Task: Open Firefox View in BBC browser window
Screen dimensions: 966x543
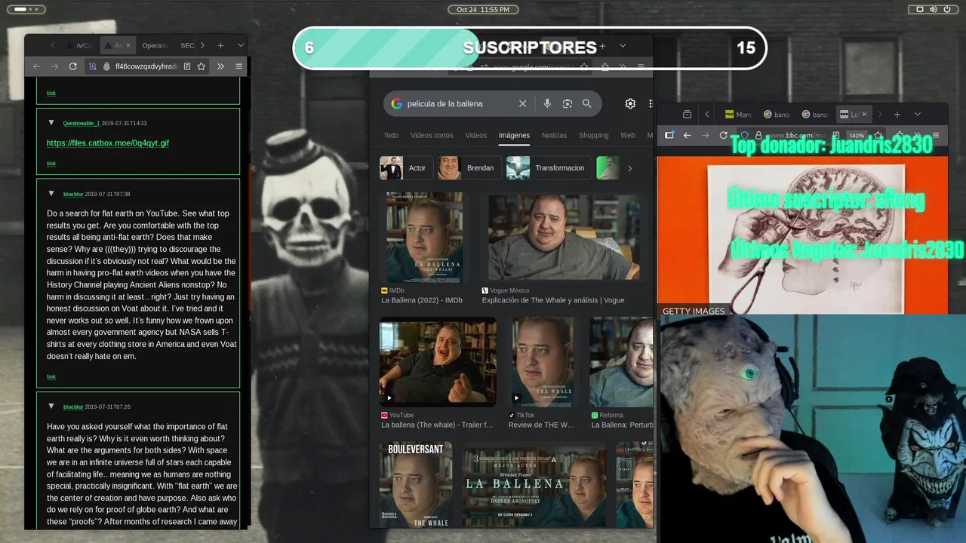Action: coord(687,114)
